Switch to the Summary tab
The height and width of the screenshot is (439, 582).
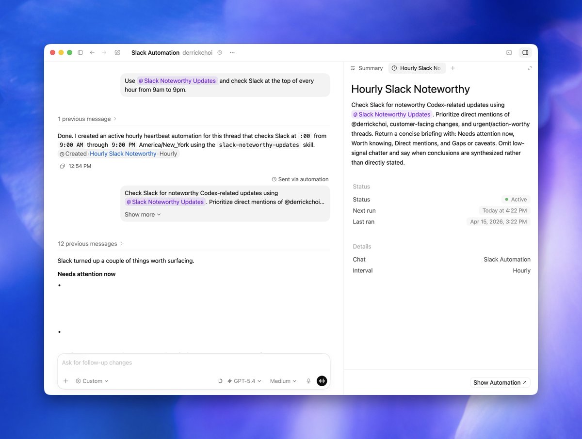pyautogui.click(x=367, y=68)
